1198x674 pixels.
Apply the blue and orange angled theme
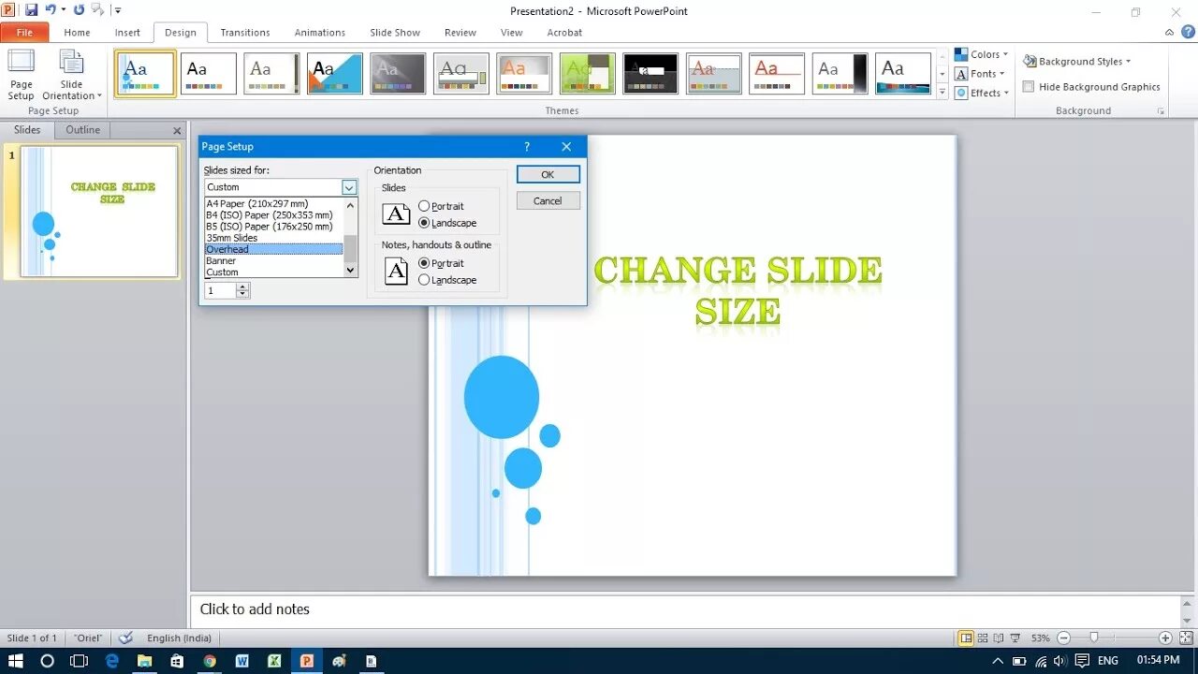pos(335,73)
